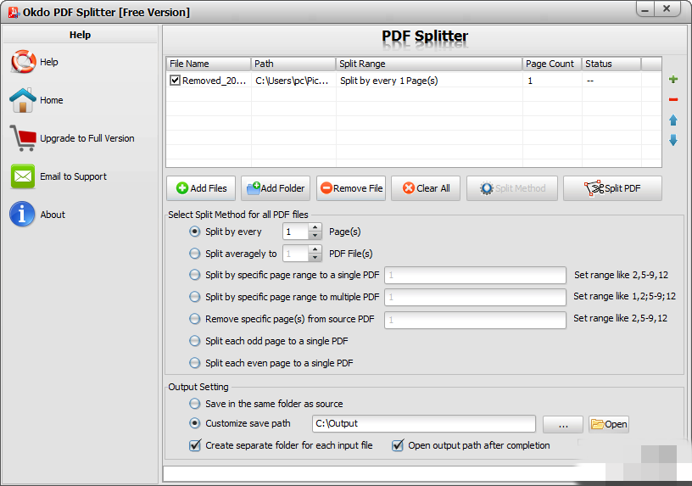
Task: Click Add Folder button
Action: tap(276, 188)
